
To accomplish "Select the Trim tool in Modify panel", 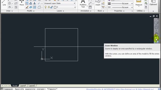I will pos(39,3).
